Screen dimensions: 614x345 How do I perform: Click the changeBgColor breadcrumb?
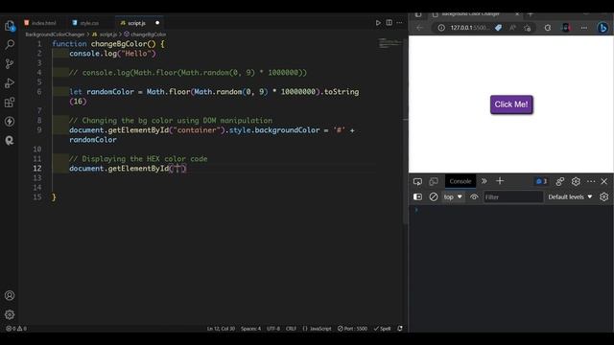tap(145, 34)
